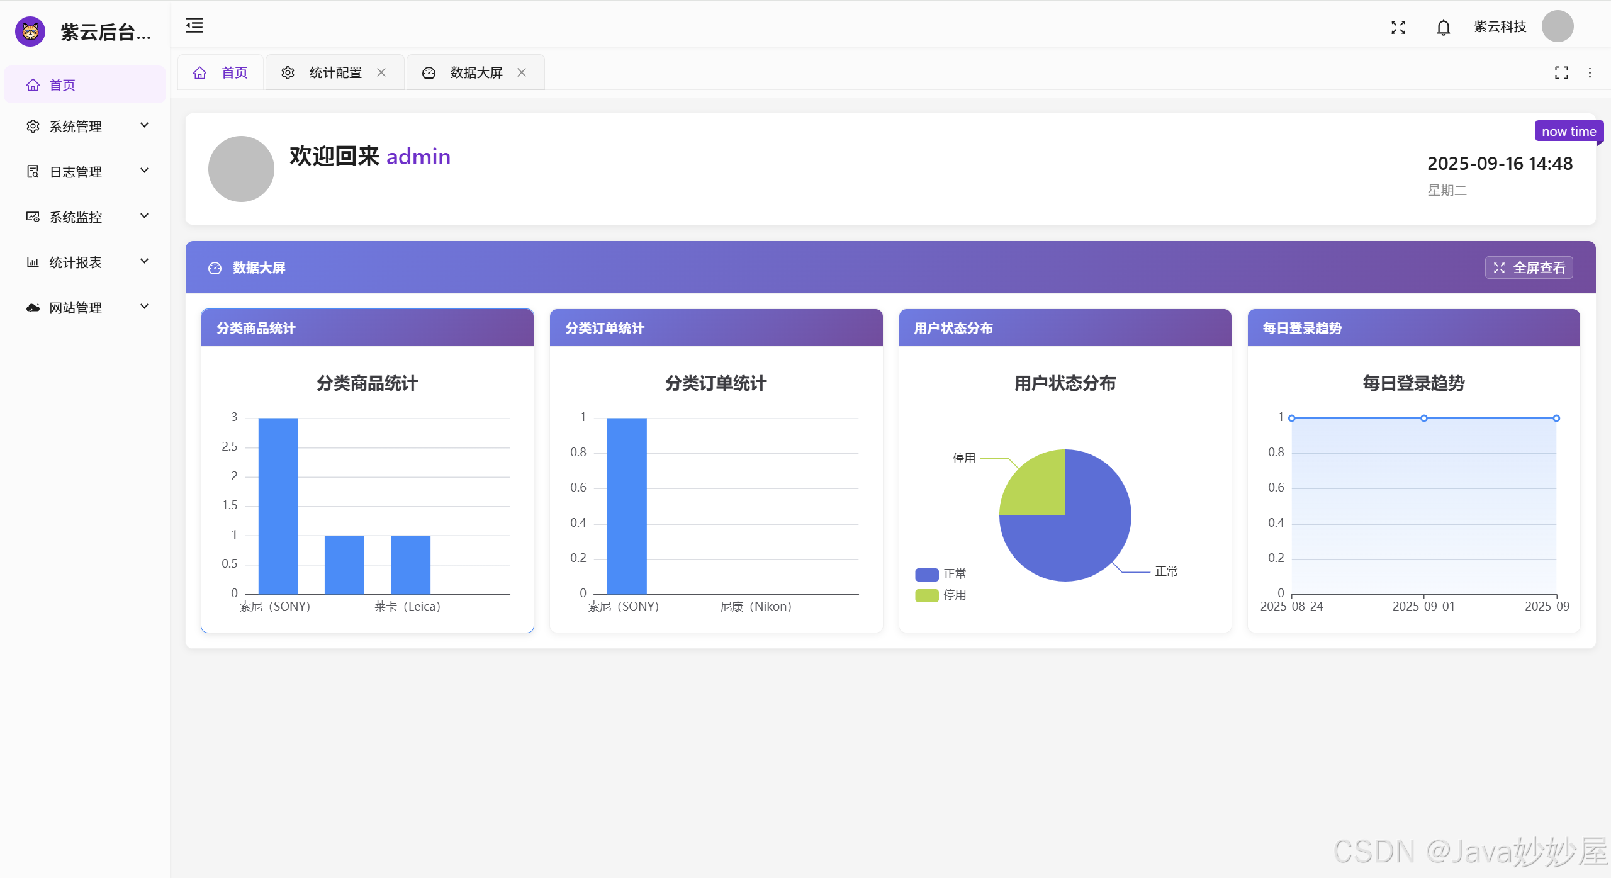Toggle the 停用 legend entry in pie chart
1611x878 pixels.
(941, 595)
